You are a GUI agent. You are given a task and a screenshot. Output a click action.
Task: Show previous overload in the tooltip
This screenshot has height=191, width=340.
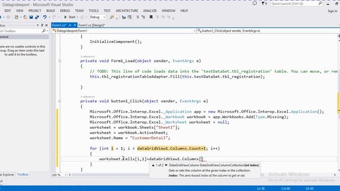pyautogui.click(x=154, y=165)
